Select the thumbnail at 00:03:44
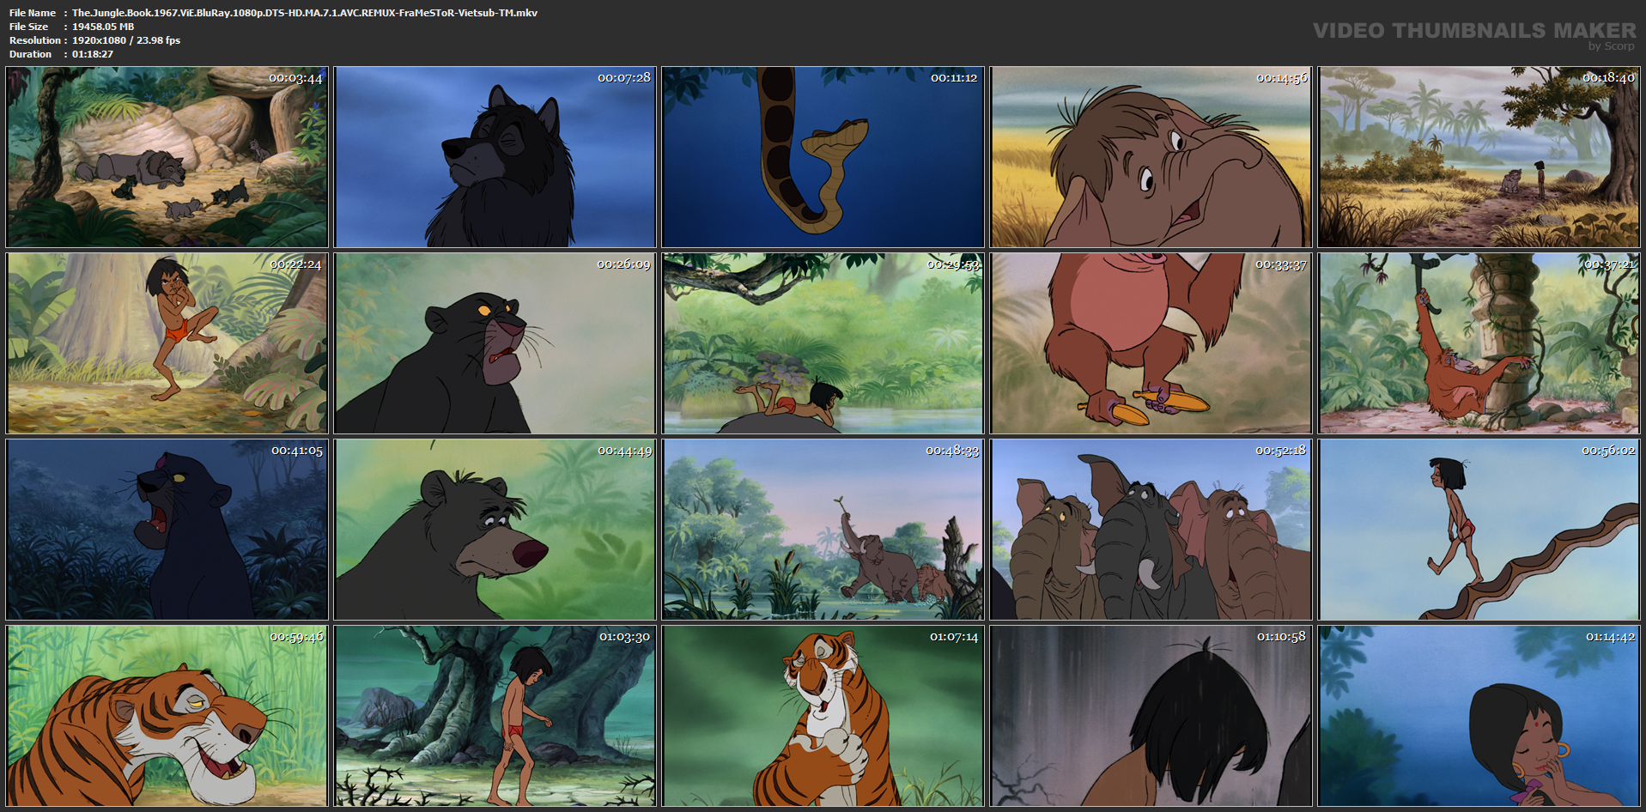The width and height of the screenshot is (1646, 812). 167,157
